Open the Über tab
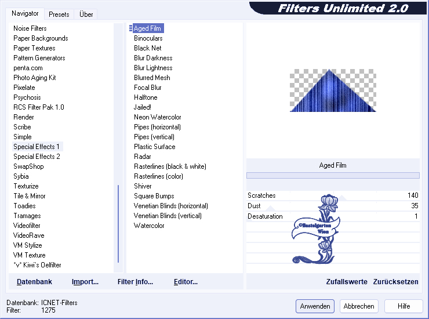Image resolution: width=429 pixels, height=319 pixels. (x=86, y=14)
